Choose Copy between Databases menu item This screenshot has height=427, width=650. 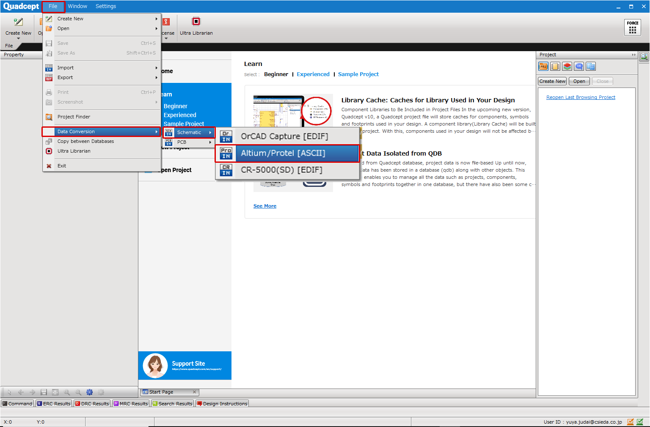[x=102, y=141]
